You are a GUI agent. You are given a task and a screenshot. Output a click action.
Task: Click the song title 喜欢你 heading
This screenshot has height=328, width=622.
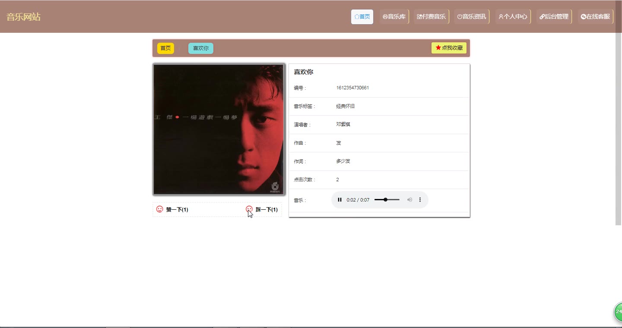coord(304,72)
